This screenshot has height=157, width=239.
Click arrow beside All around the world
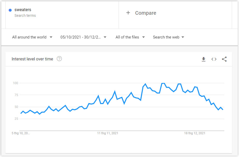51,37
